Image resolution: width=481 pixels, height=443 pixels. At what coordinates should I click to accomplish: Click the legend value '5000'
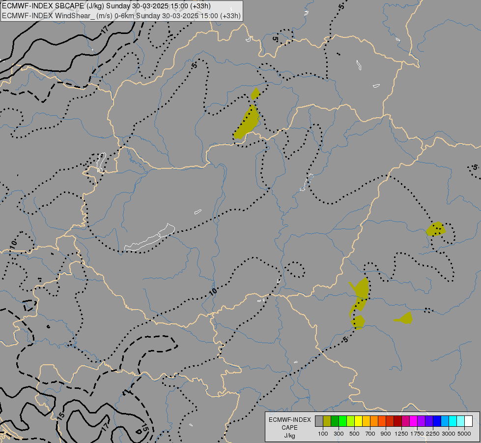point(464,434)
